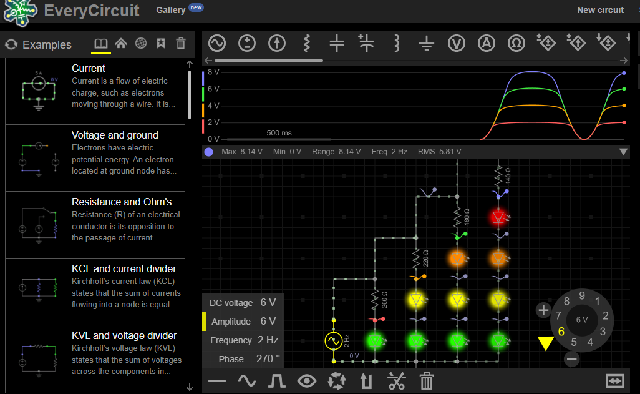This screenshot has height=394, width=640.
Task: Select the Amplitude parameter
Action: (243, 322)
